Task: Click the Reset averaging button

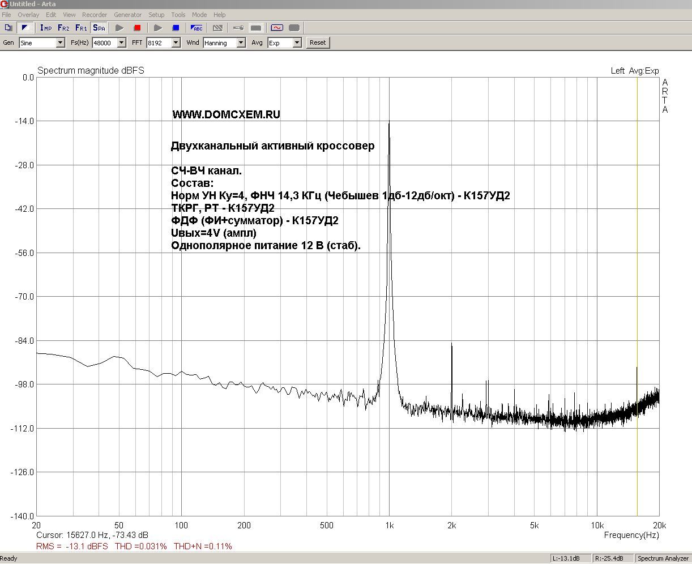Action: click(318, 42)
